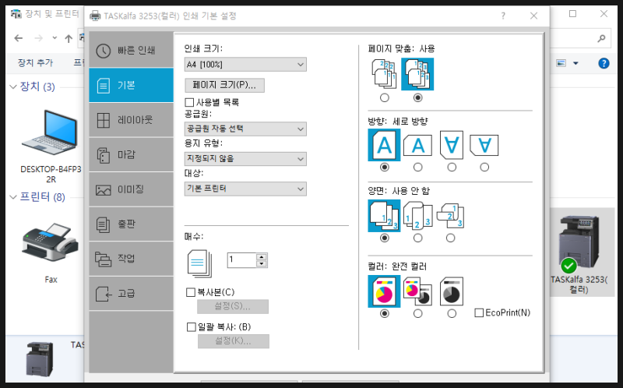Choose the portrait orientation radio button
Image resolution: width=623 pixels, height=388 pixels.
(x=384, y=168)
